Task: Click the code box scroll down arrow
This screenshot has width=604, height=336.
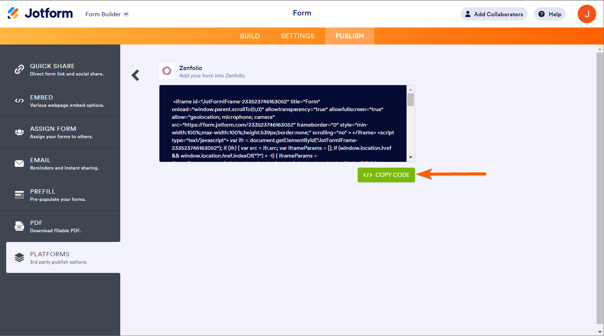Action: pyautogui.click(x=410, y=158)
